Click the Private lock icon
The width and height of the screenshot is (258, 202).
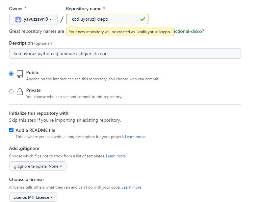click(20, 92)
